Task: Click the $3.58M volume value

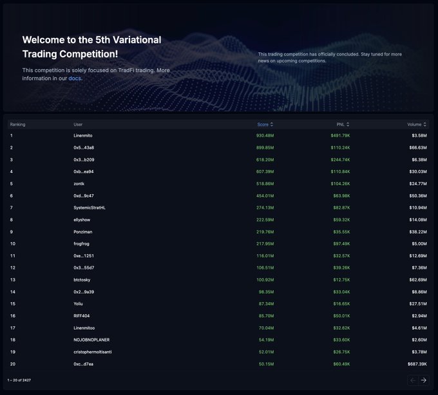Action: [x=419, y=135]
